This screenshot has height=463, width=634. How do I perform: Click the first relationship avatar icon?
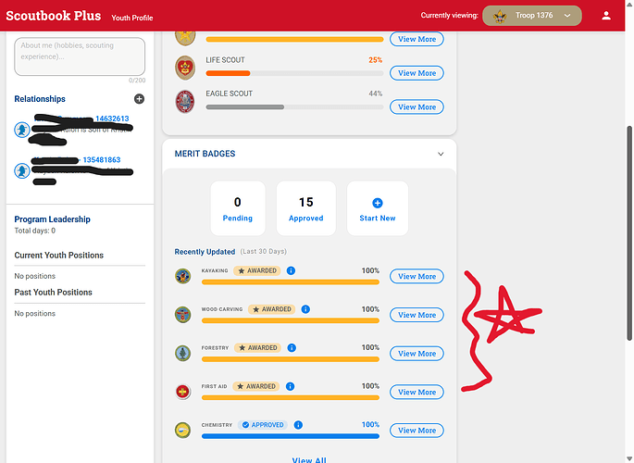click(22, 130)
